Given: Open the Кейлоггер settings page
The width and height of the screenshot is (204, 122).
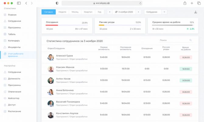Looking at the screenshot, I should click(x=14, y=98).
